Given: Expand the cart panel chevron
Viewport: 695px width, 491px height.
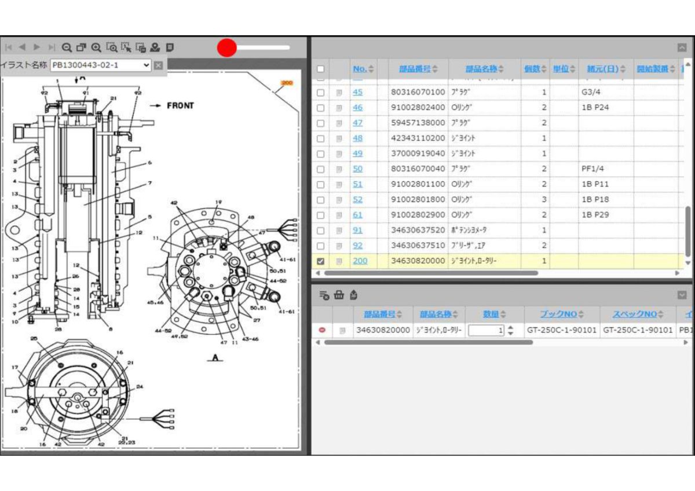Looking at the screenshot, I should tap(682, 295).
